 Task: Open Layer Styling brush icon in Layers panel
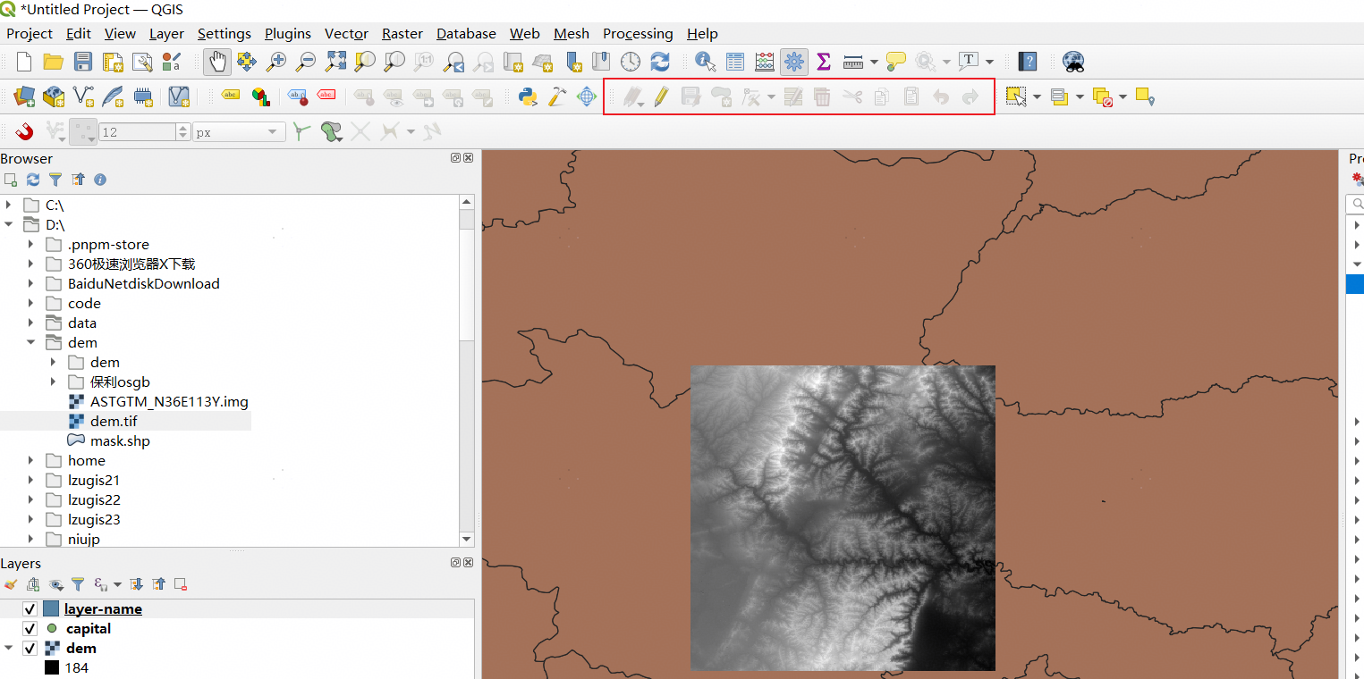pos(11,584)
